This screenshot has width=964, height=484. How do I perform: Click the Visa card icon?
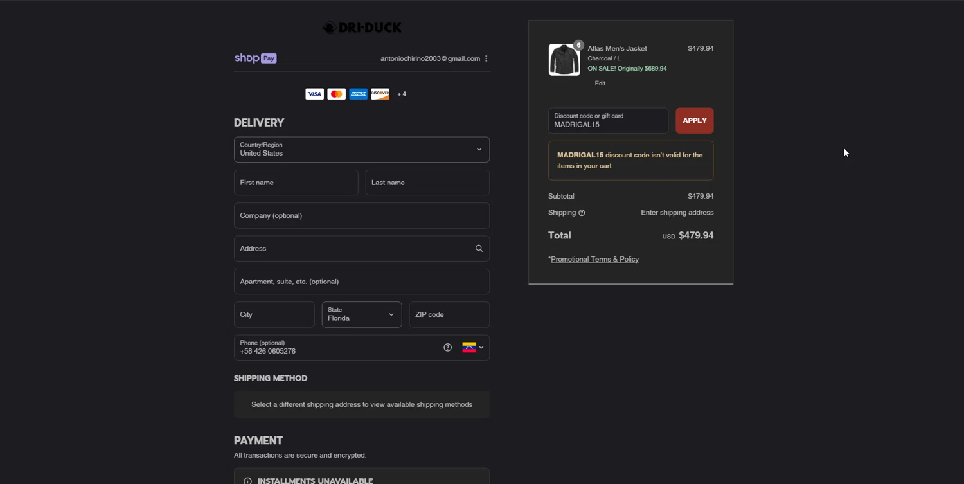click(x=314, y=94)
